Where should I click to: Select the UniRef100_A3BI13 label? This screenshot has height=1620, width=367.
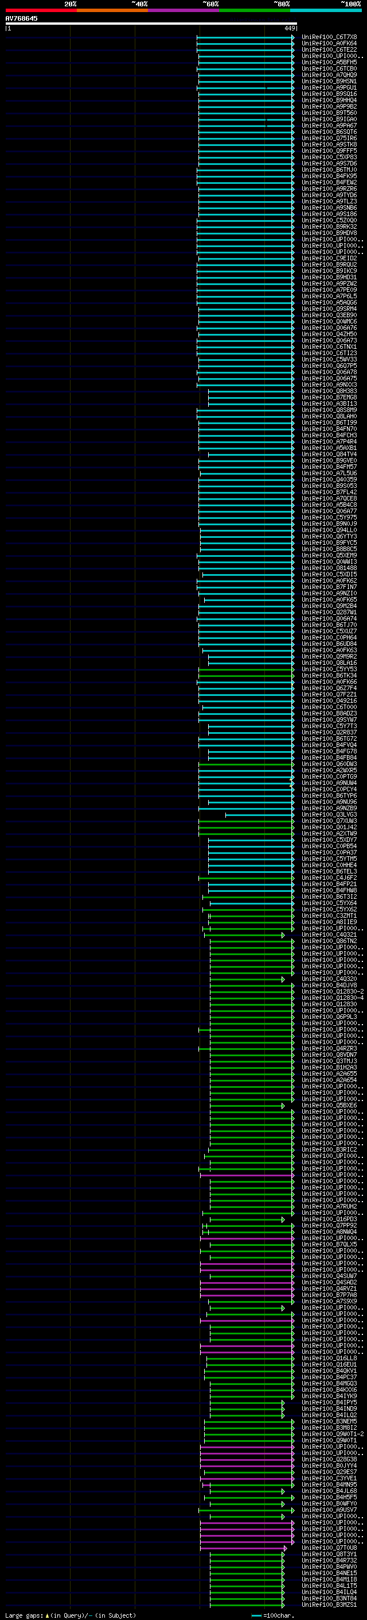329,404
